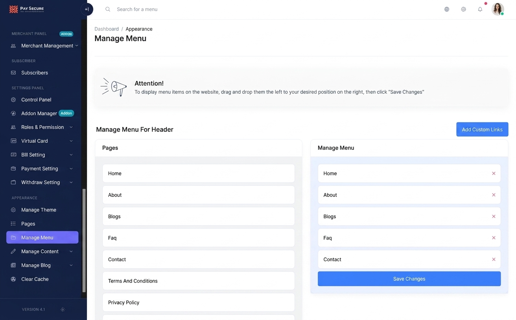Viewport: 516px width, 320px height.
Task: Select Terms And Conditions in Pages list
Action: (199, 281)
